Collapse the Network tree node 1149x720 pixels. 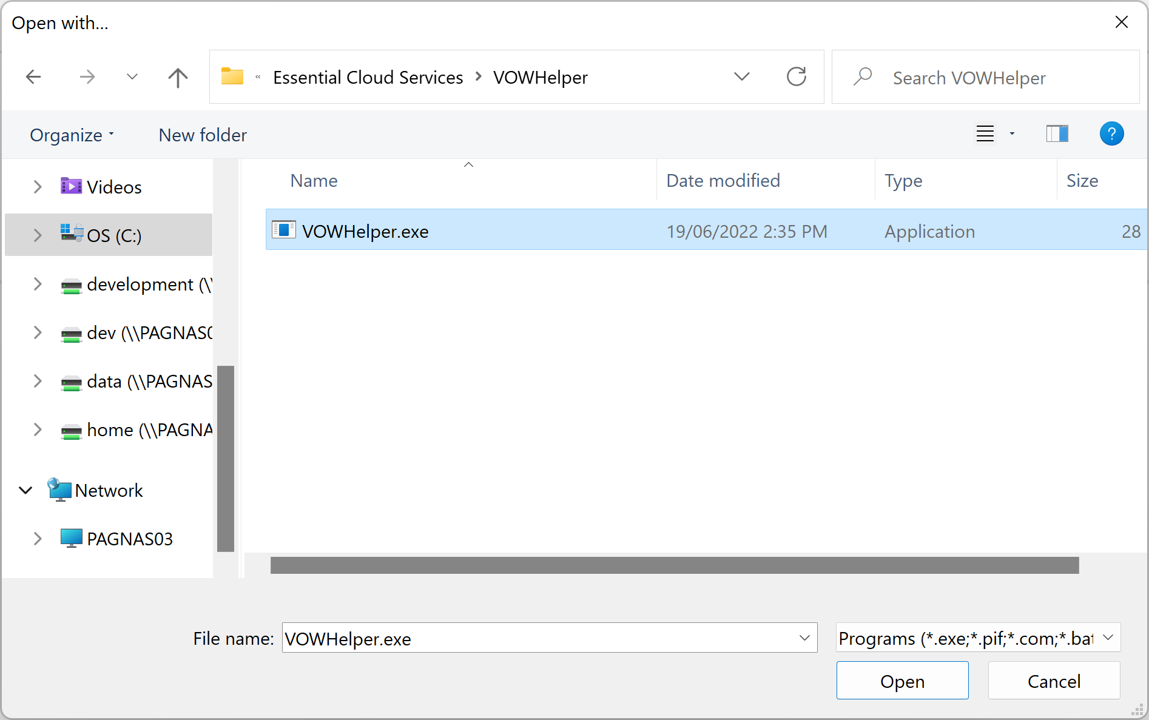(25, 490)
